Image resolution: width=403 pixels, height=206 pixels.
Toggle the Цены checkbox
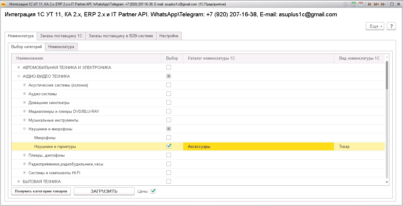coord(153,191)
